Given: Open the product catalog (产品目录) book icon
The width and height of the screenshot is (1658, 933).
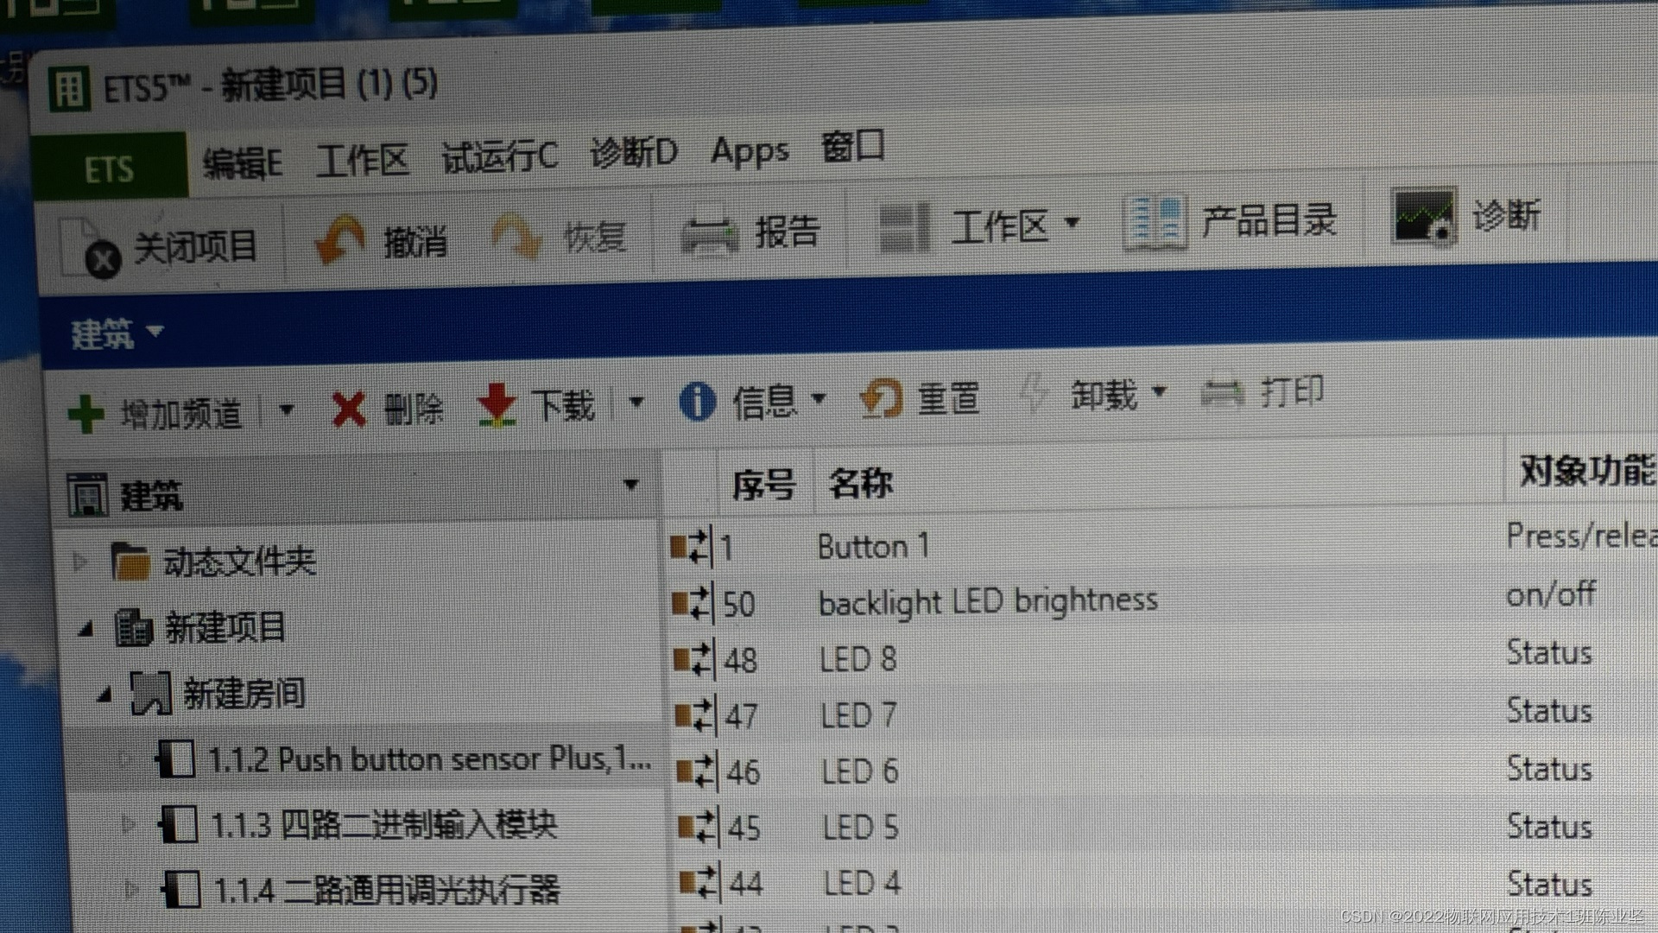Looking at the screenshot, I should (1154, 223).
